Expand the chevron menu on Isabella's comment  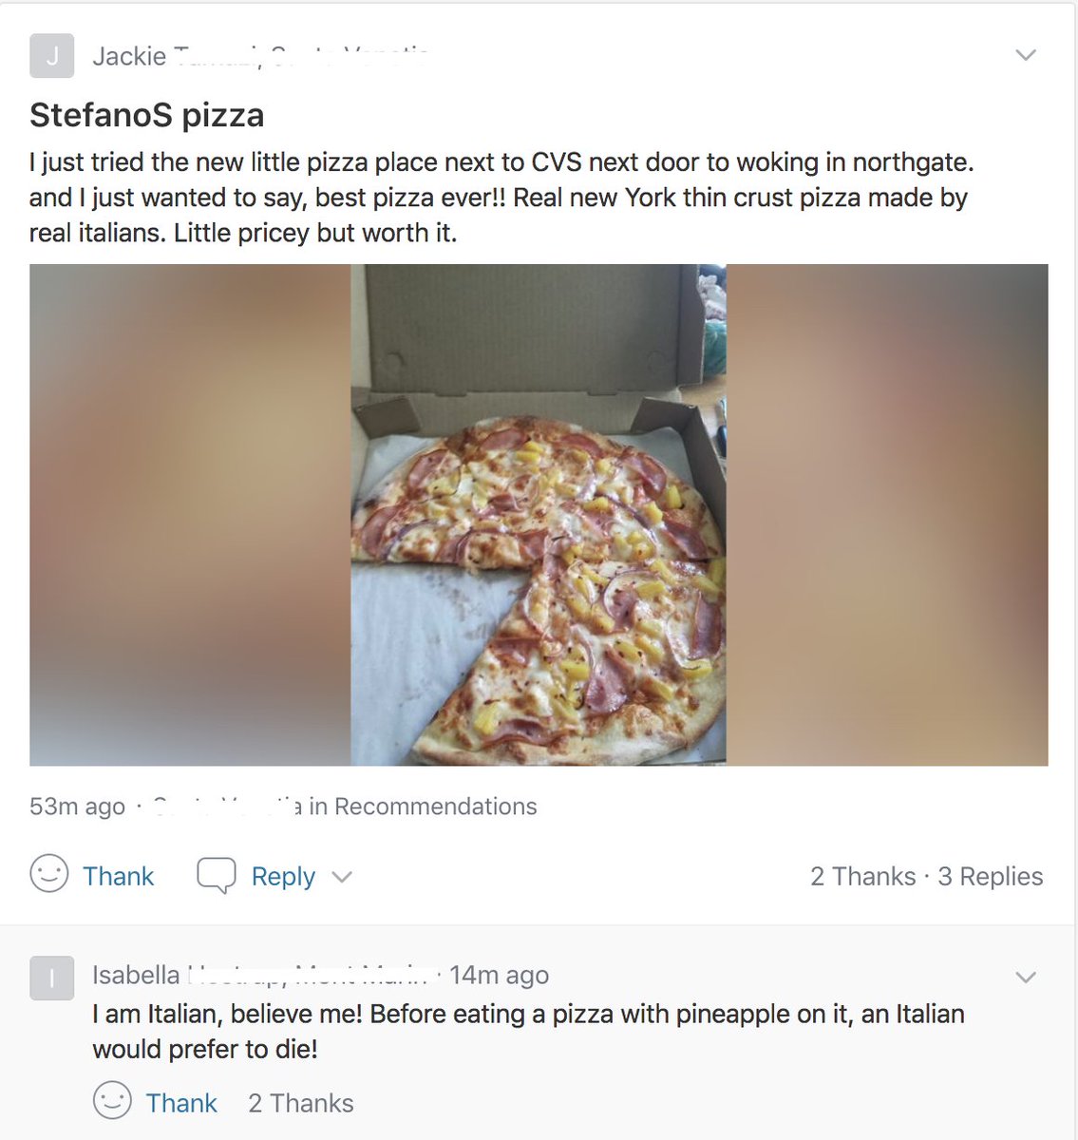point(1026,977)
